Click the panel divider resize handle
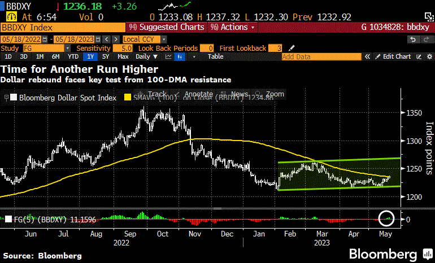The height and width of the screenshot is (263, 435). [x=217, y=208]
